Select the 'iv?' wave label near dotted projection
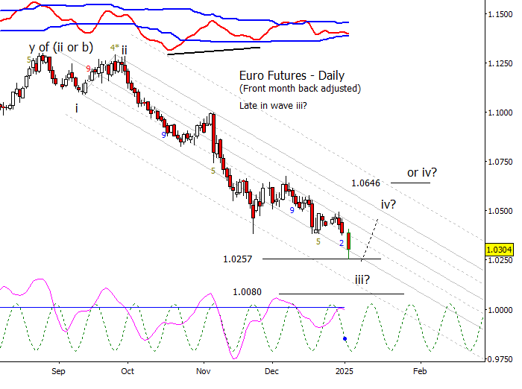Viewport: 522px width, 389px height. click(x=389, y=204)
